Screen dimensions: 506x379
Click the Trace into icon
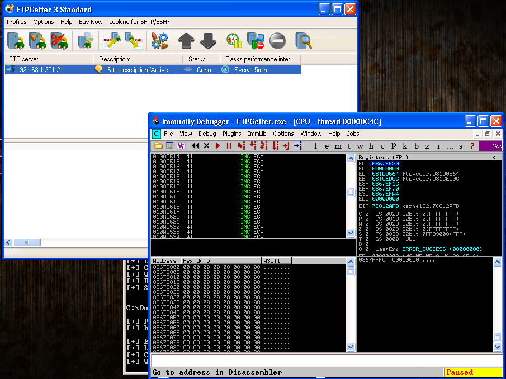pos(264,146)
